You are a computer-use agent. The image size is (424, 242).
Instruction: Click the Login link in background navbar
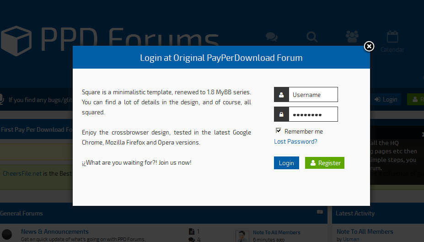pyautogui.click(x=386, y=100)
